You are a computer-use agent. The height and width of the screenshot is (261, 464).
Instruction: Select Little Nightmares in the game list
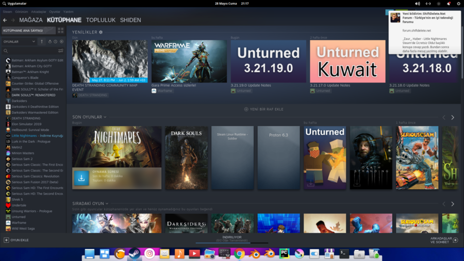point(35,136)
